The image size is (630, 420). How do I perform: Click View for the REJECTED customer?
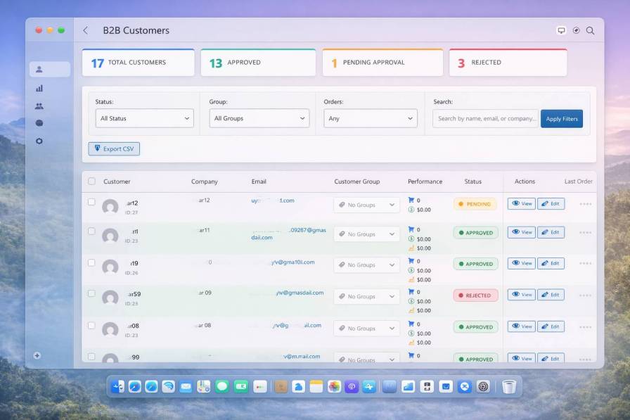522,295
